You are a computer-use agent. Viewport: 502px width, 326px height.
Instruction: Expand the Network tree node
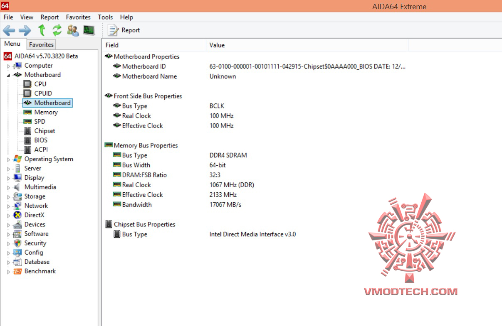tap(9, 206)
